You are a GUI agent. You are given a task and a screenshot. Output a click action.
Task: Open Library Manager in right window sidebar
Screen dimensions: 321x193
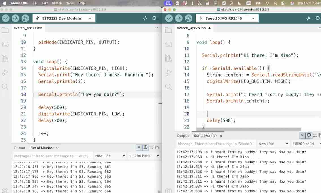168,58
